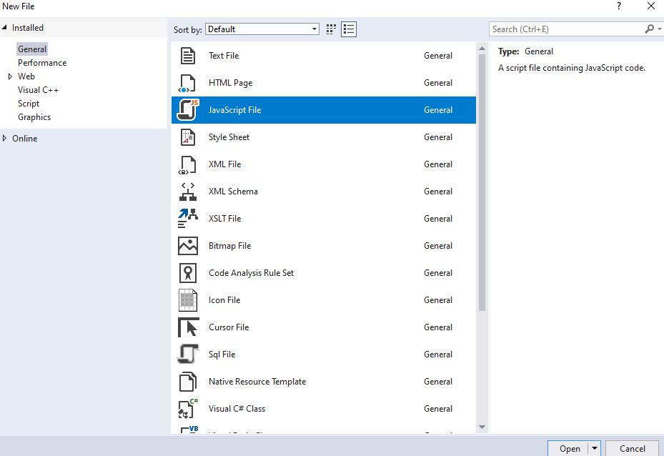Close the New File dialog
The width and height of the screenshot is (664, 456).
pyautogui.click(x=651, y=6)
